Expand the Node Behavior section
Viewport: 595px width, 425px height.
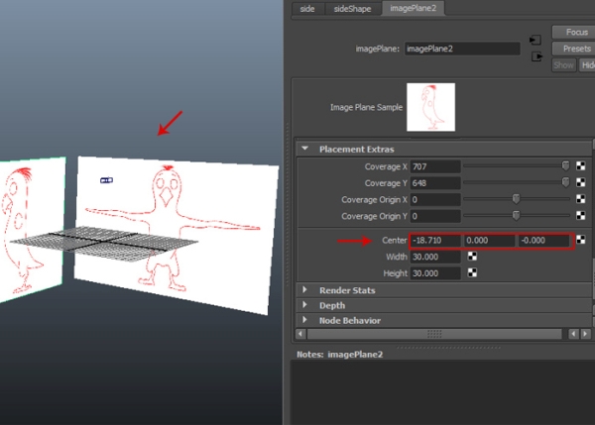pos(304,320)
